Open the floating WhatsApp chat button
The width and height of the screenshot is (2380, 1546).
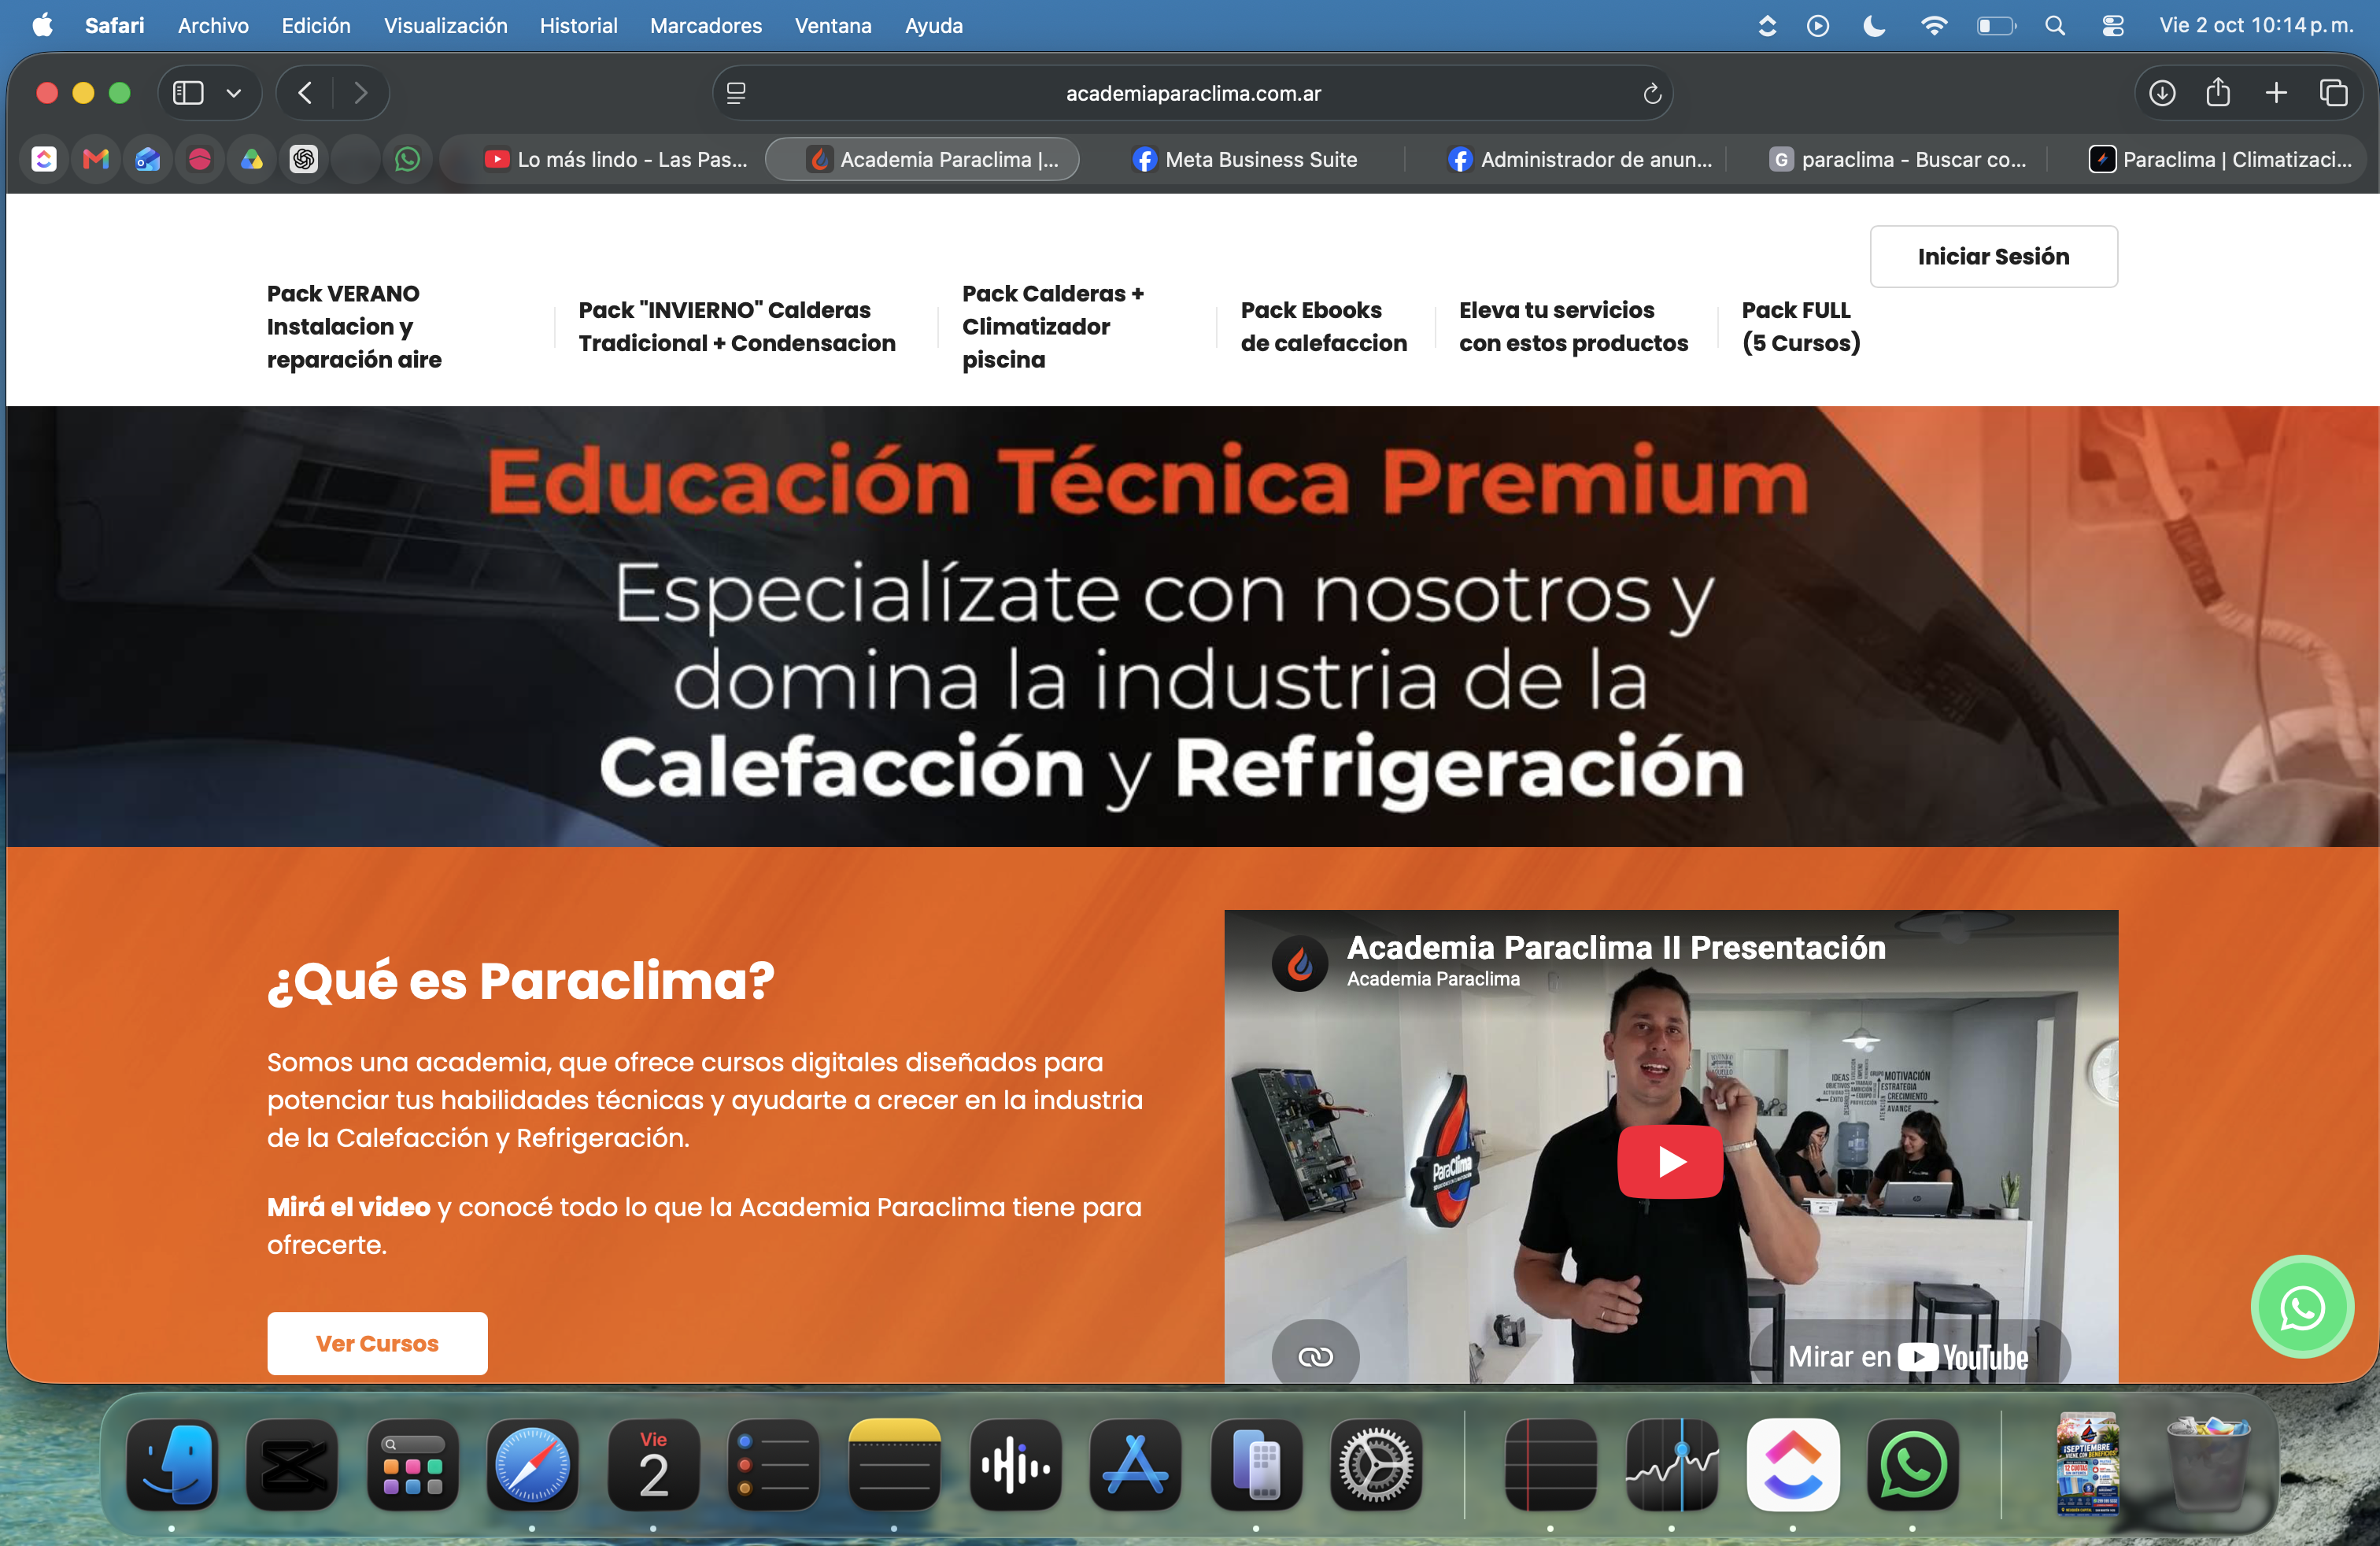coord(2302,1307)
